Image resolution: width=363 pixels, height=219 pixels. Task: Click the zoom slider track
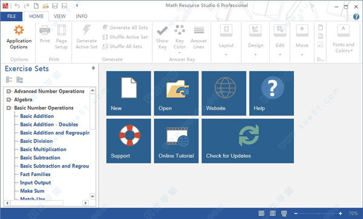(318, 214)
